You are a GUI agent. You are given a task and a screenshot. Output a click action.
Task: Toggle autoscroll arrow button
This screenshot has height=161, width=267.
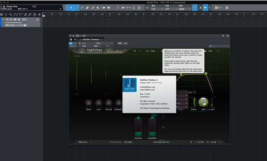[205, 8]
